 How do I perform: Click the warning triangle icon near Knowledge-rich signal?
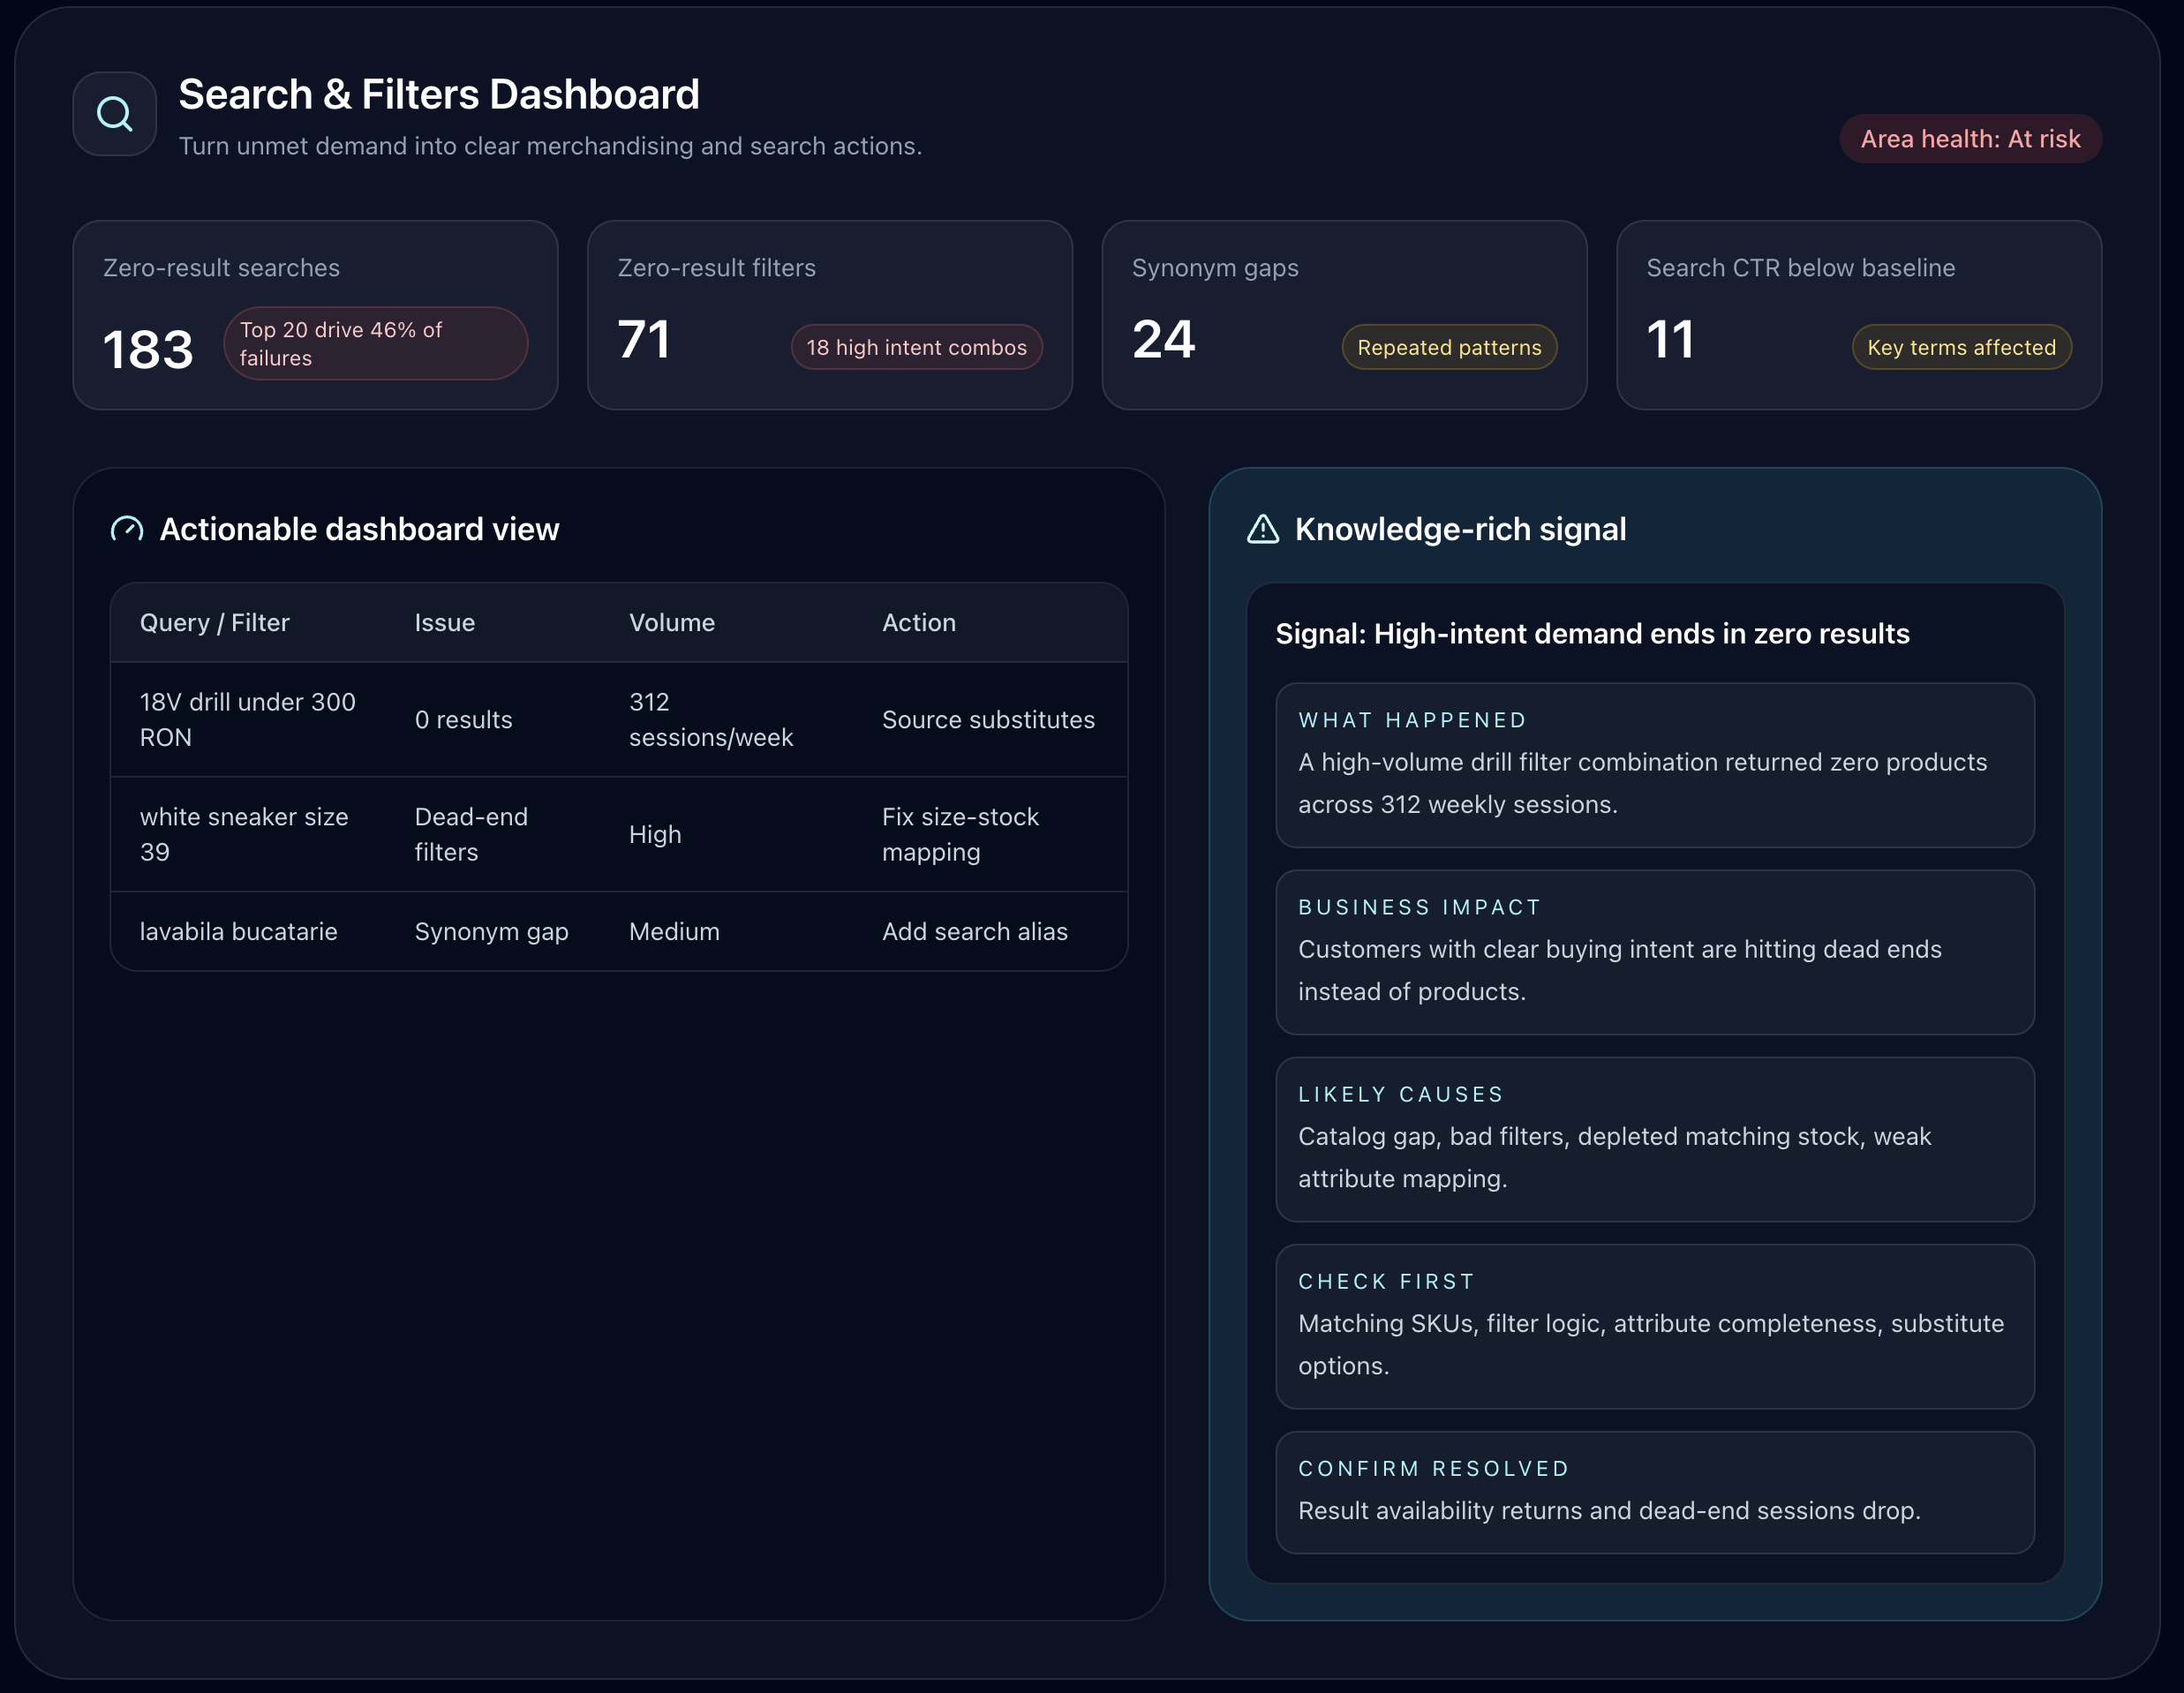point(1263,529)
